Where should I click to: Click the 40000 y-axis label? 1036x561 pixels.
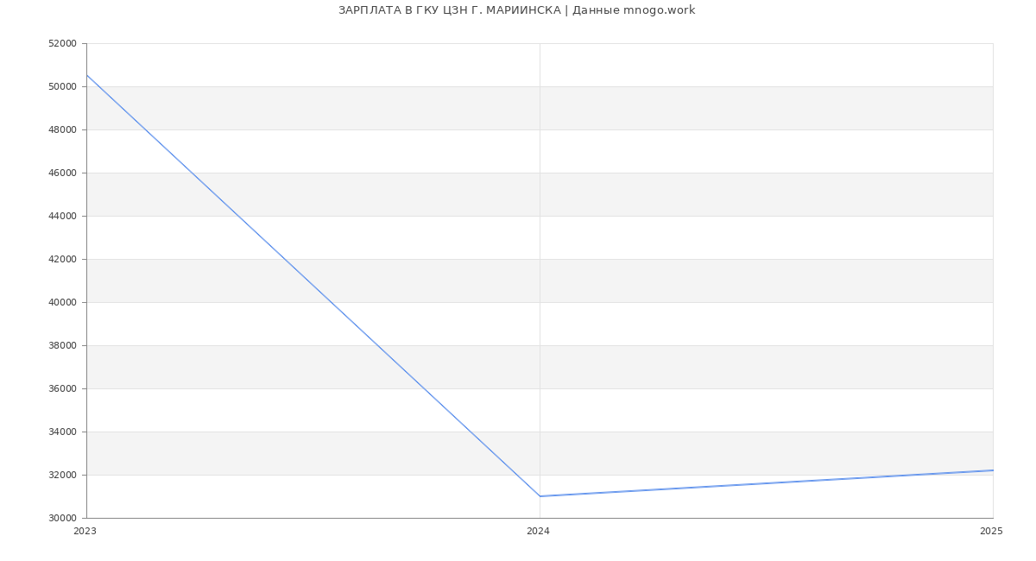tap(62, 302)
